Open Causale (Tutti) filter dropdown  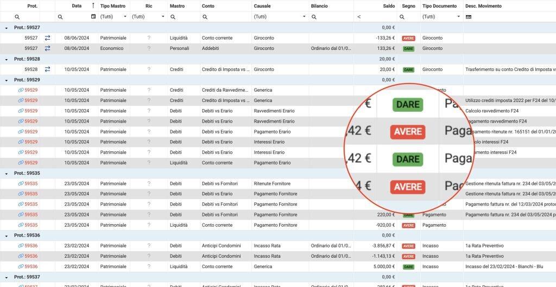[x=304, y=17]
